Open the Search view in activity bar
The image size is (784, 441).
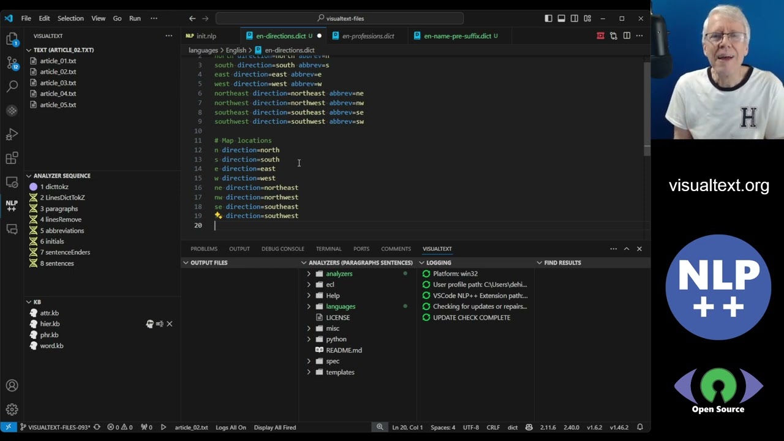(12, 87)
